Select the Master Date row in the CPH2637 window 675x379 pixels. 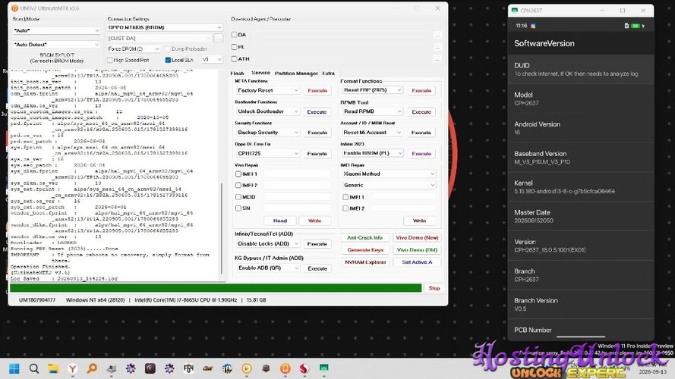tap(581, 216)
